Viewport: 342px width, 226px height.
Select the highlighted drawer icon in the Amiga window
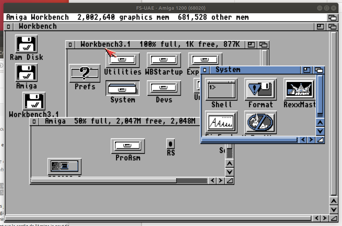tap(64, 167)
